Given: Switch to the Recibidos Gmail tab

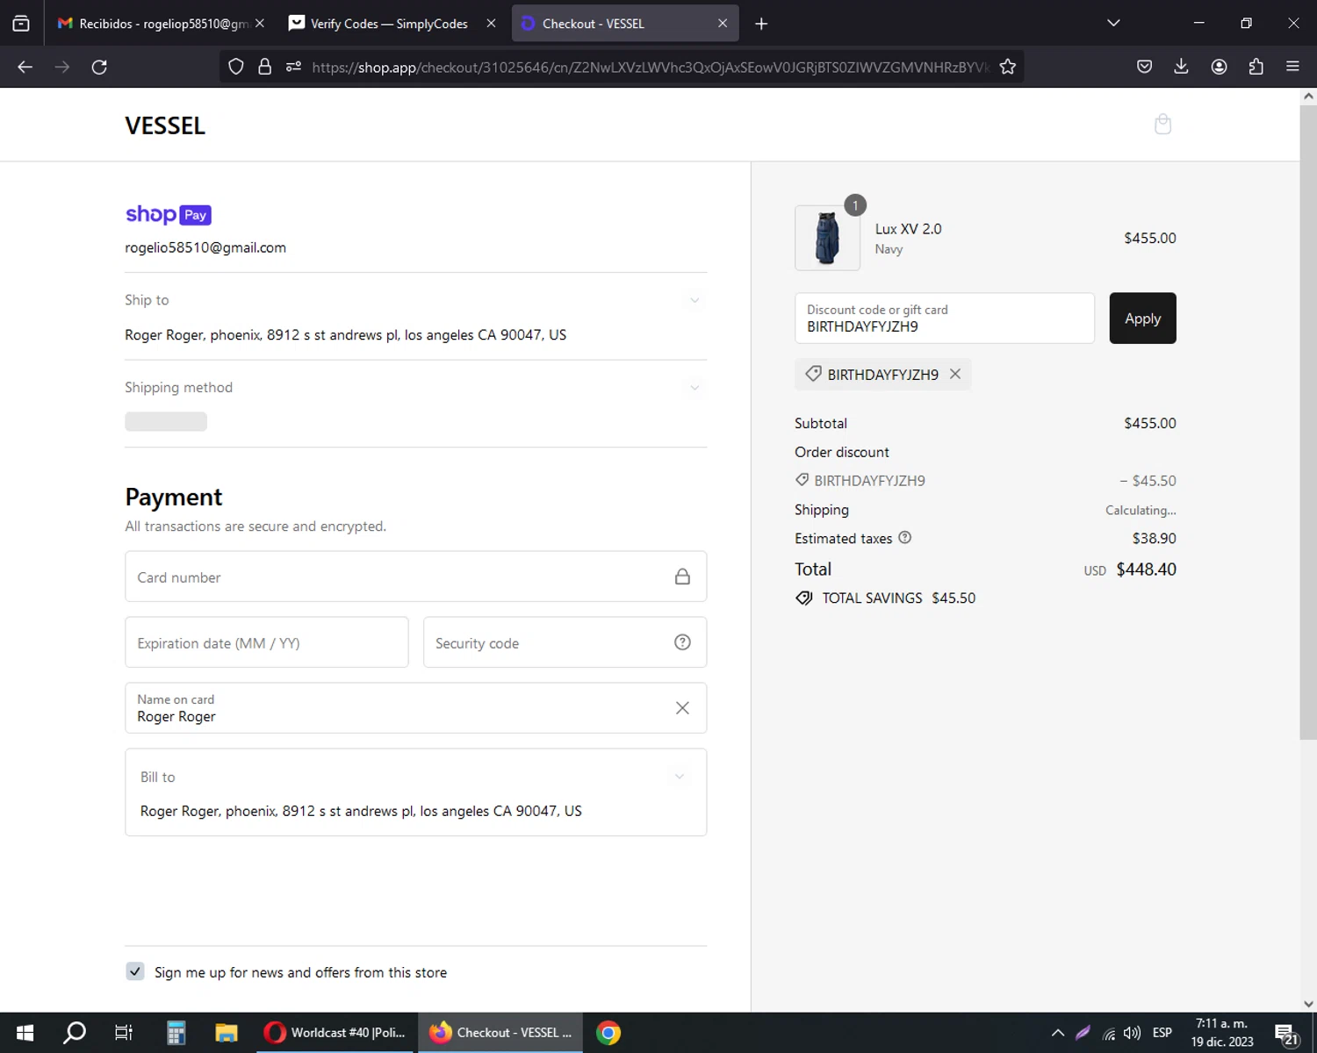Looking at the screenshot, I should [x=155, y=24].
